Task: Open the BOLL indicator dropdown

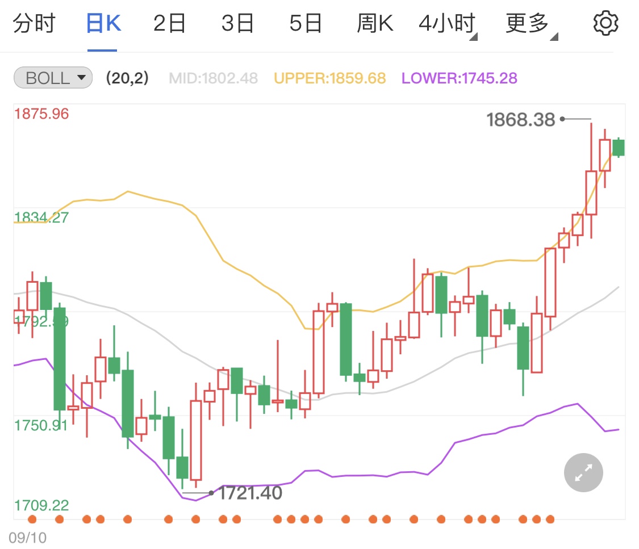Action: 81,78
